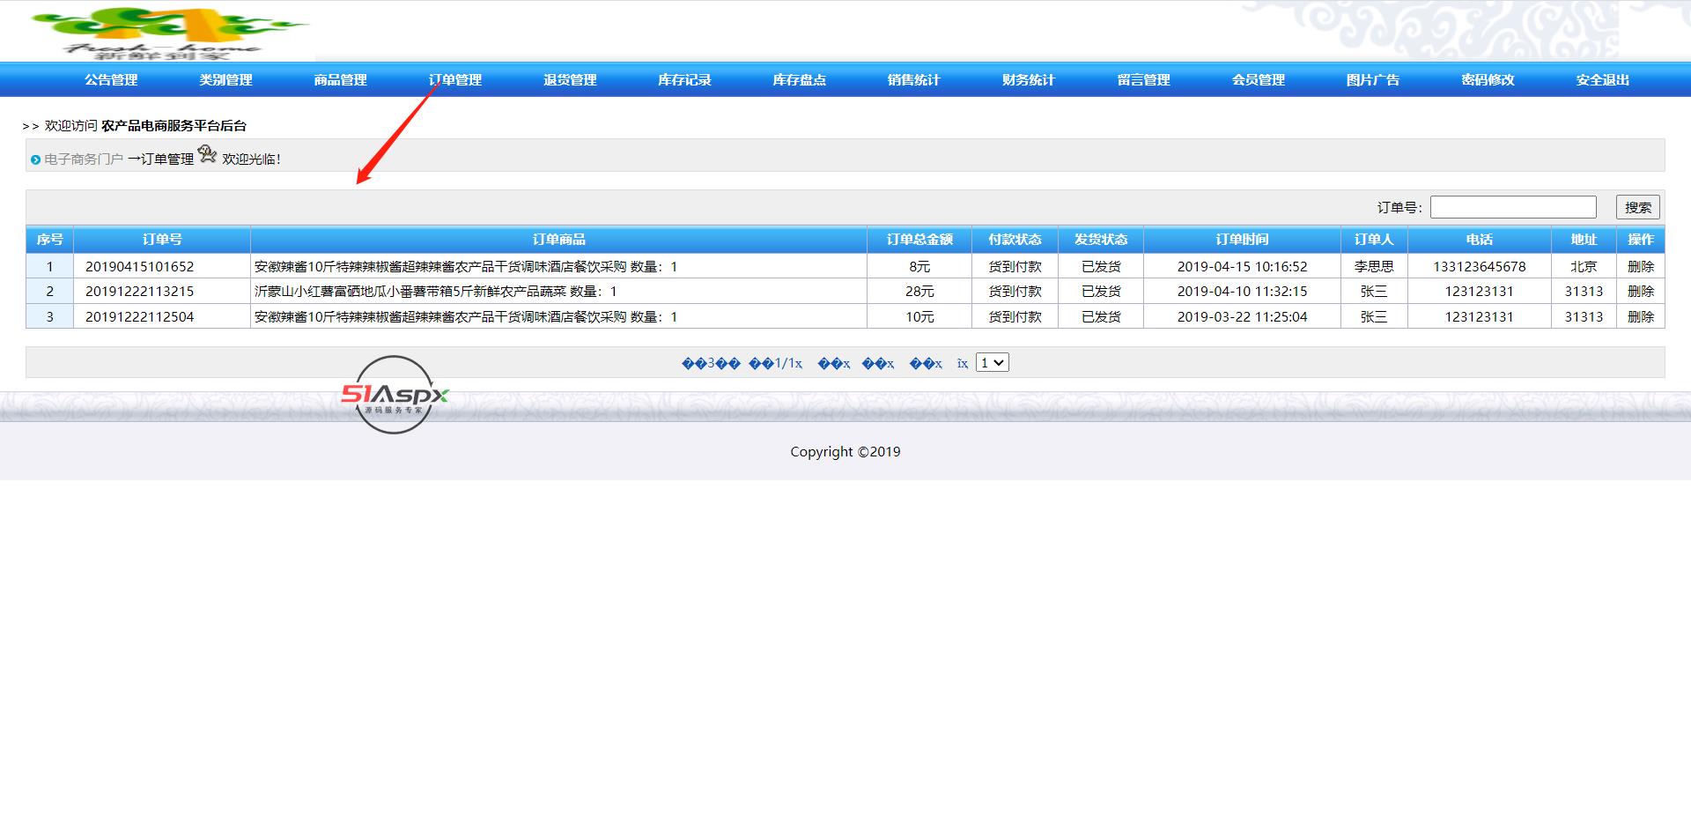Open the 公告管理 menu
Image resolution: width=1691 pixels, height=830 pixels.
tap(111, 80)
